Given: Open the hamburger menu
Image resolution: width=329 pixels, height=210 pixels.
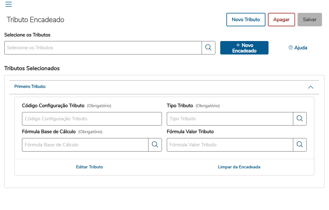Looking at the screenshot, I should [9, 4].
